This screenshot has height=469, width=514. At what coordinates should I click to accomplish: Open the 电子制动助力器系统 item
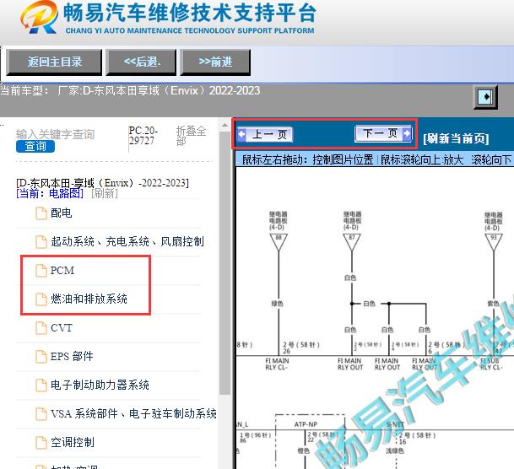pos(100,385)
